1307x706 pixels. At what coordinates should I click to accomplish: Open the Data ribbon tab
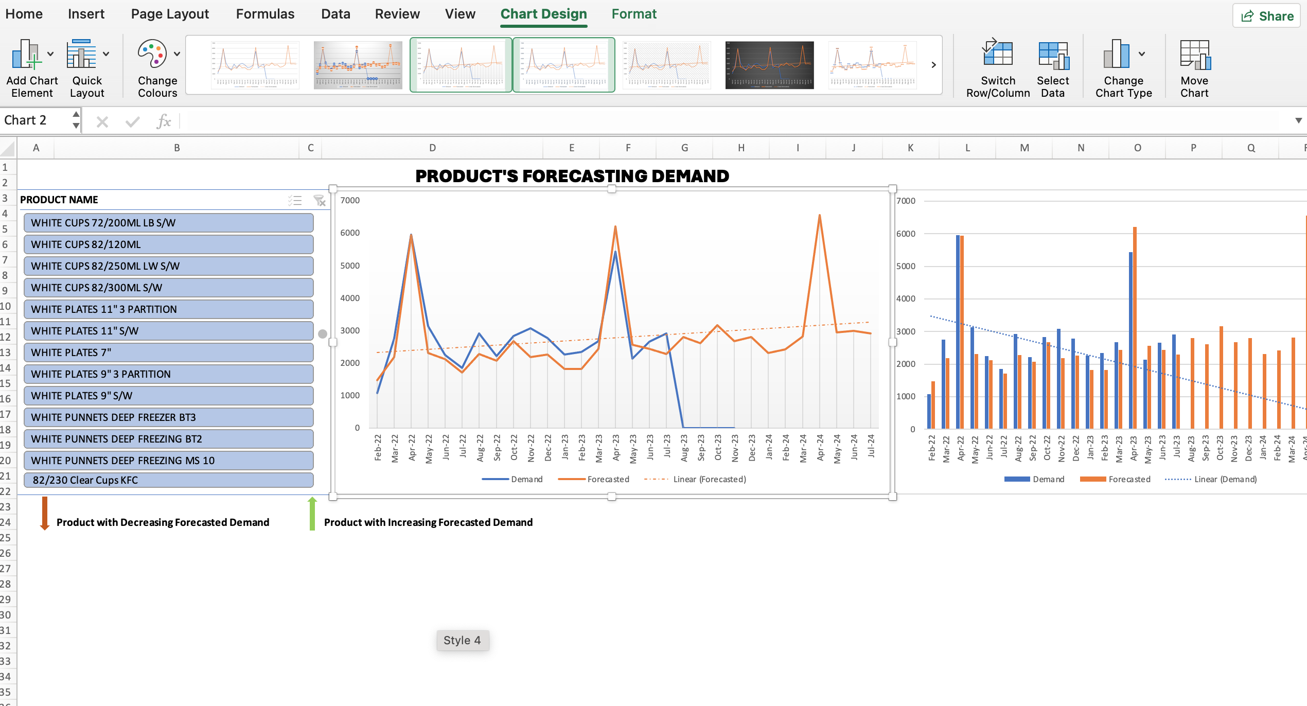pos(335,14)
